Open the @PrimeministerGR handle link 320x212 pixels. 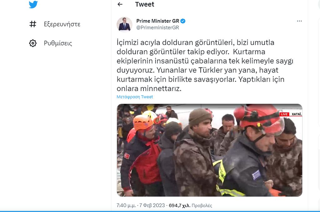coord(157,28)
